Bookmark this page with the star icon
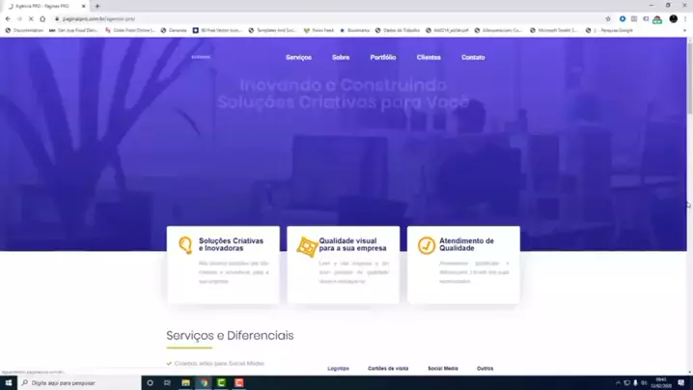 608,18
